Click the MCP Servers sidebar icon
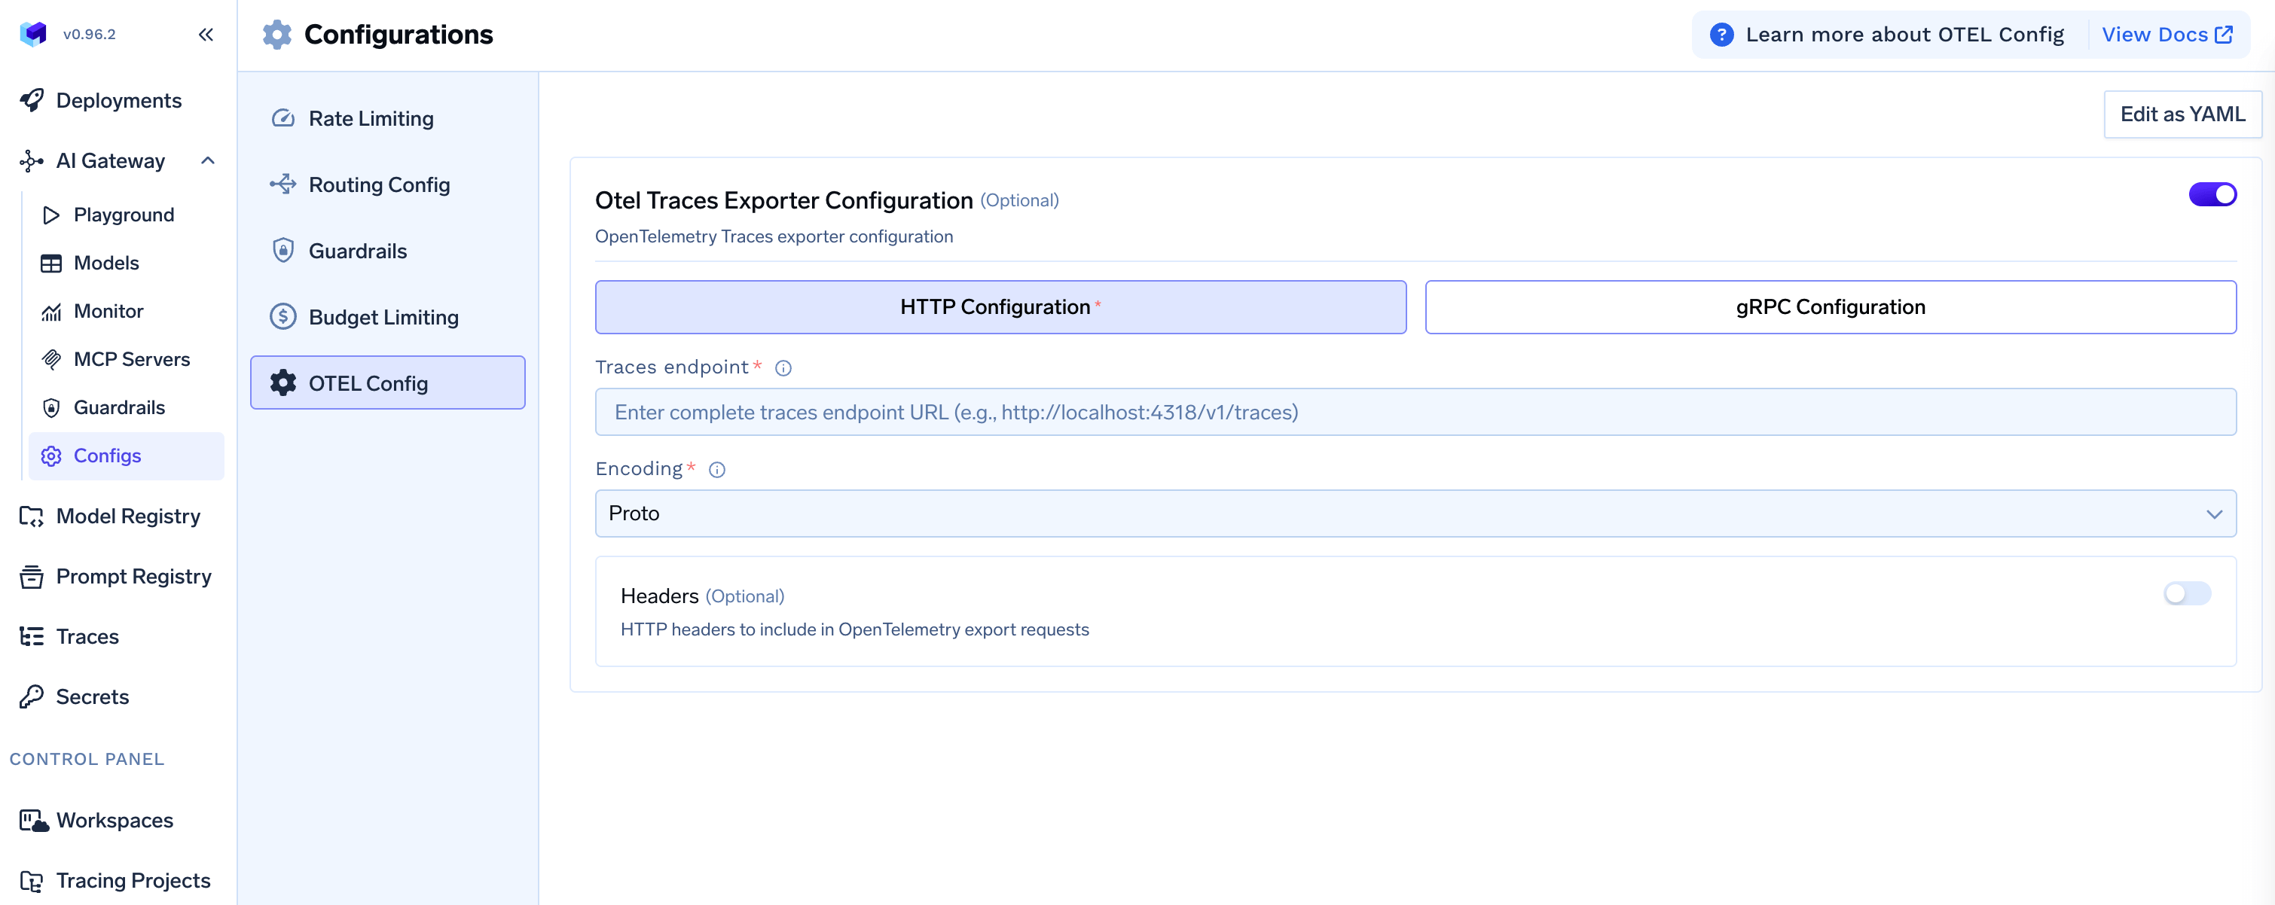The image size is (2275, 905). coord(51,359)
